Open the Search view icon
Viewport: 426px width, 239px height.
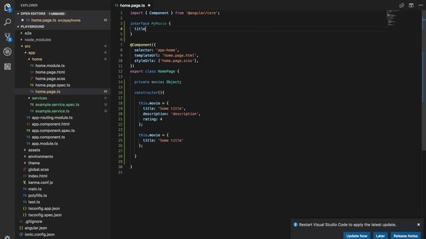(x=7, y=22)
